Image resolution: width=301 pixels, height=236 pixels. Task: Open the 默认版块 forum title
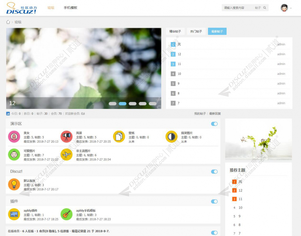pos(29,181)
